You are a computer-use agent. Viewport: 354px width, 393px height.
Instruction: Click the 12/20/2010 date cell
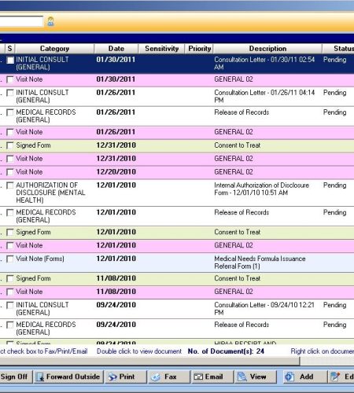pos(116,172)
